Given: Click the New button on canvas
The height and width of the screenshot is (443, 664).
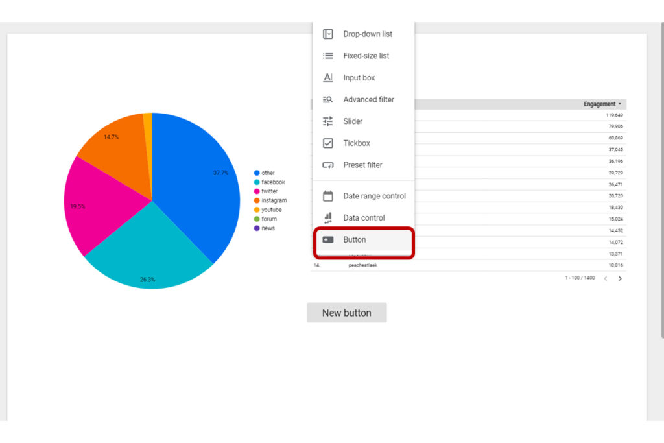Looking at the screenshot, I should tap(347, 313).
